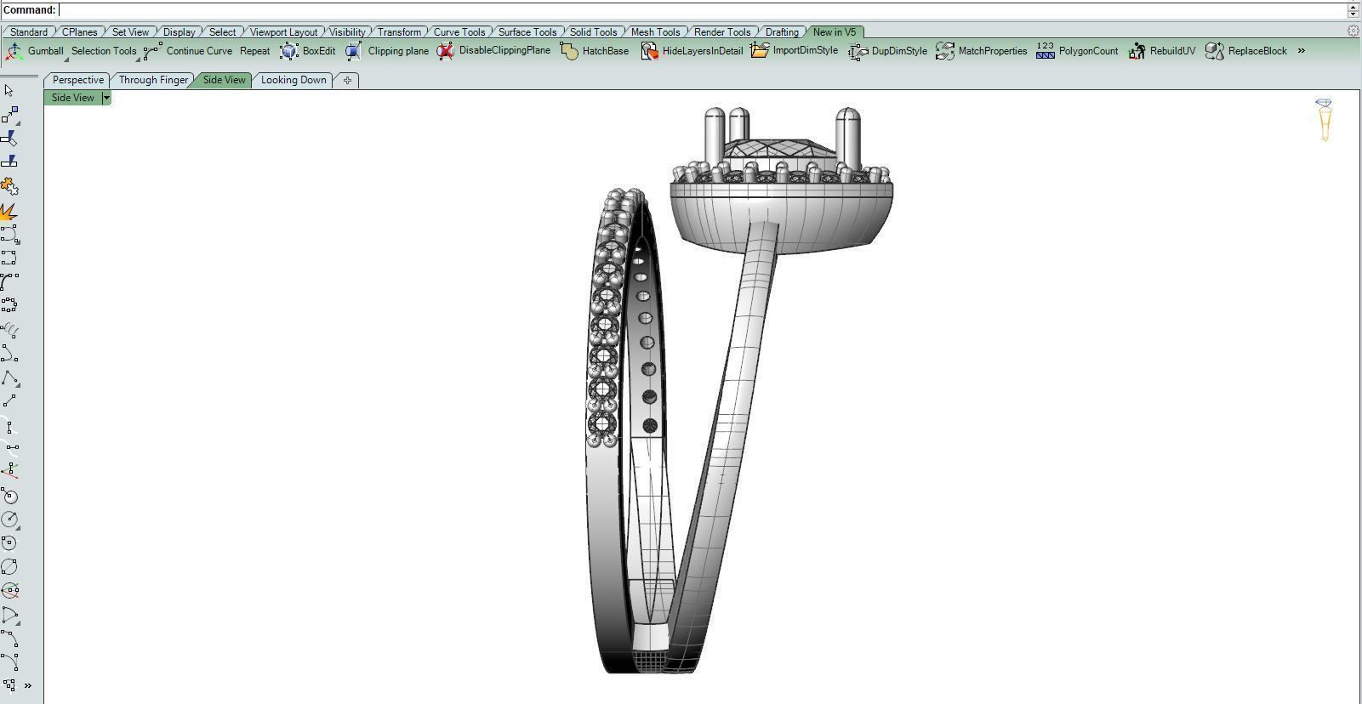Switch to the Looking Down viewport tab
This screenshot has height=704, width=1362.
[293, 80]
